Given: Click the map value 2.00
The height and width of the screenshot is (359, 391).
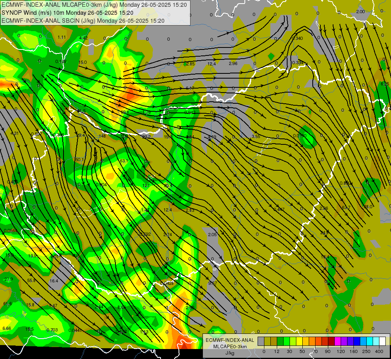Looking at the screenshot, I should click(361, 12).
